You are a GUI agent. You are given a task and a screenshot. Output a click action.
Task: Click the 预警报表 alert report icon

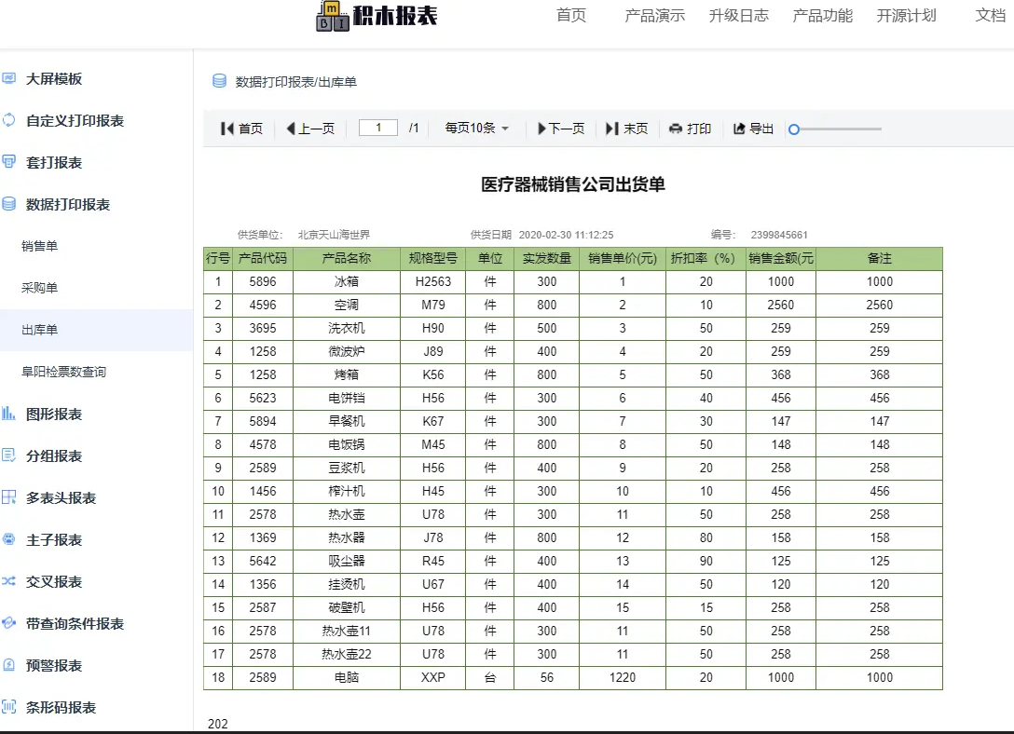(10, 665)
